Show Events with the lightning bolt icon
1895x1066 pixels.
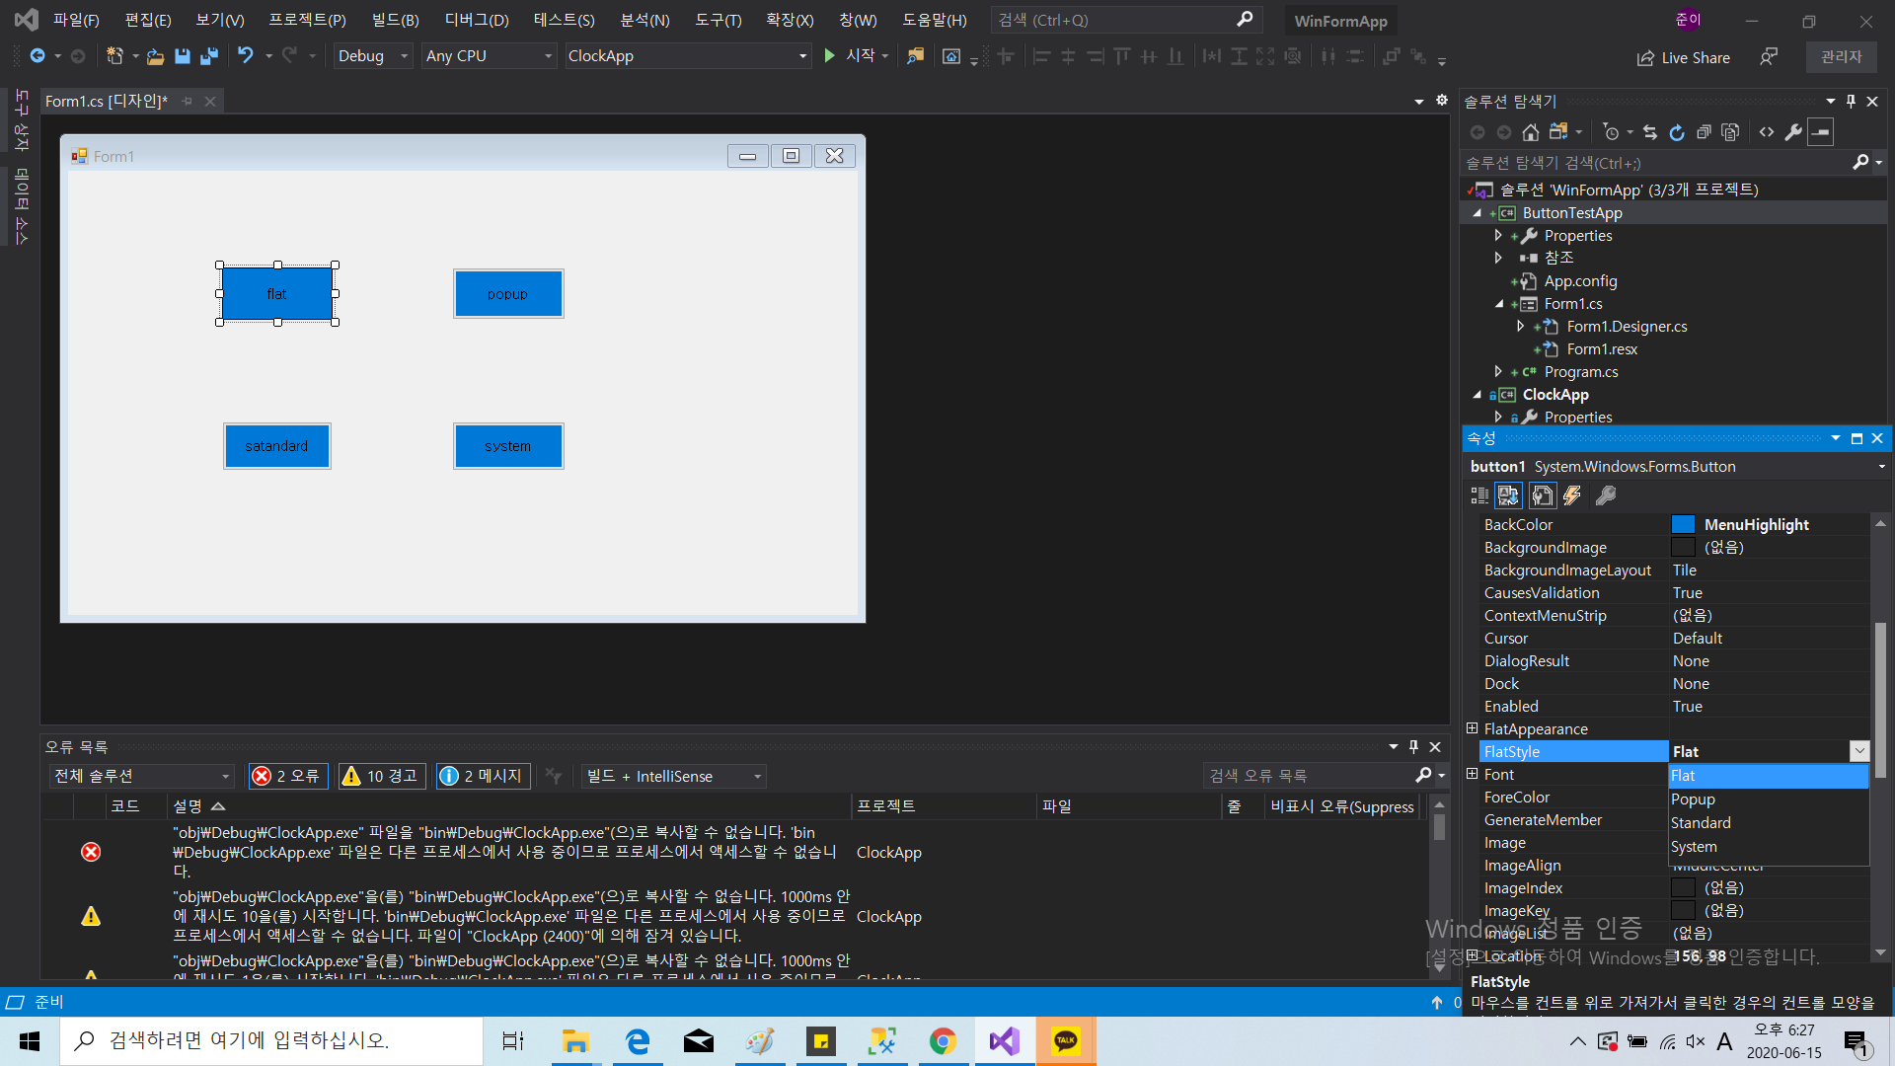pyautogui.click(x=1572, y=495)
